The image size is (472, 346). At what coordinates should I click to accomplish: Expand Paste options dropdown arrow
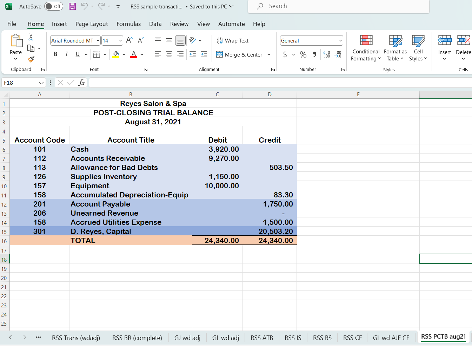[x=15, y=59]
